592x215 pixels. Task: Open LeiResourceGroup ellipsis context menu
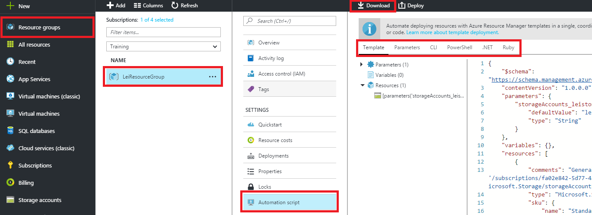click(212, 76)
